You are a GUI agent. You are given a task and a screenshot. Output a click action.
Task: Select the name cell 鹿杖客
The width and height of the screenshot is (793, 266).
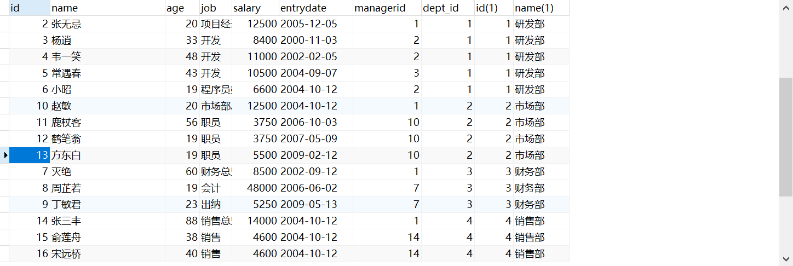point(107,123)
